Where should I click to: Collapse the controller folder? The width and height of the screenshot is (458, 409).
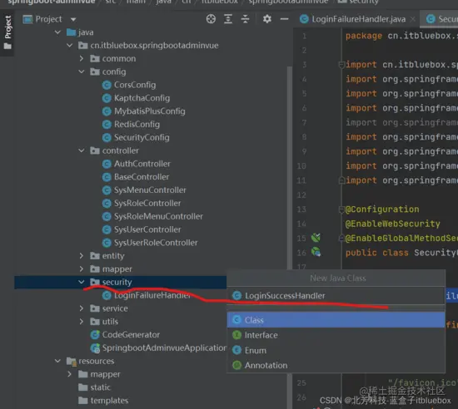82,150
